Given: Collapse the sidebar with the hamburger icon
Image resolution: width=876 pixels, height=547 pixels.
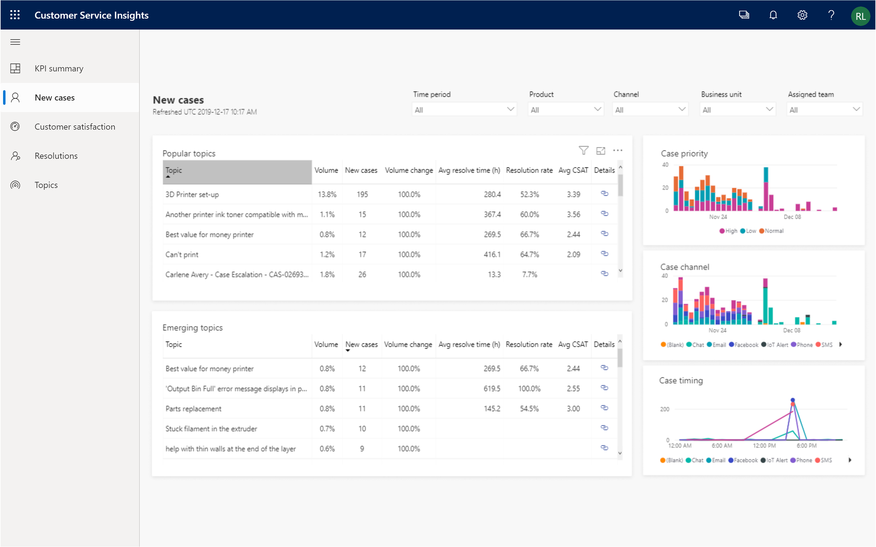Looking at the screenshot, I should click(x=15, y=42).
